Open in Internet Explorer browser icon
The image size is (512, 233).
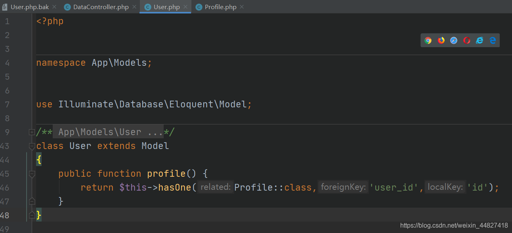[480, 40]
